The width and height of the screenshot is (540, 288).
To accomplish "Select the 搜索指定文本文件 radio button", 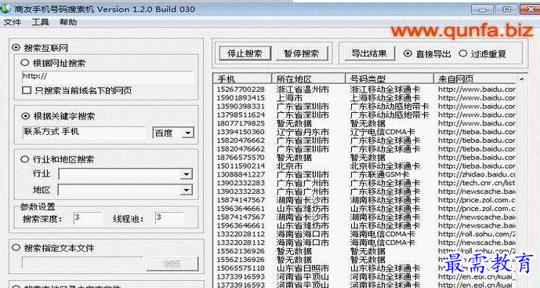I will (x=16, y=248).
